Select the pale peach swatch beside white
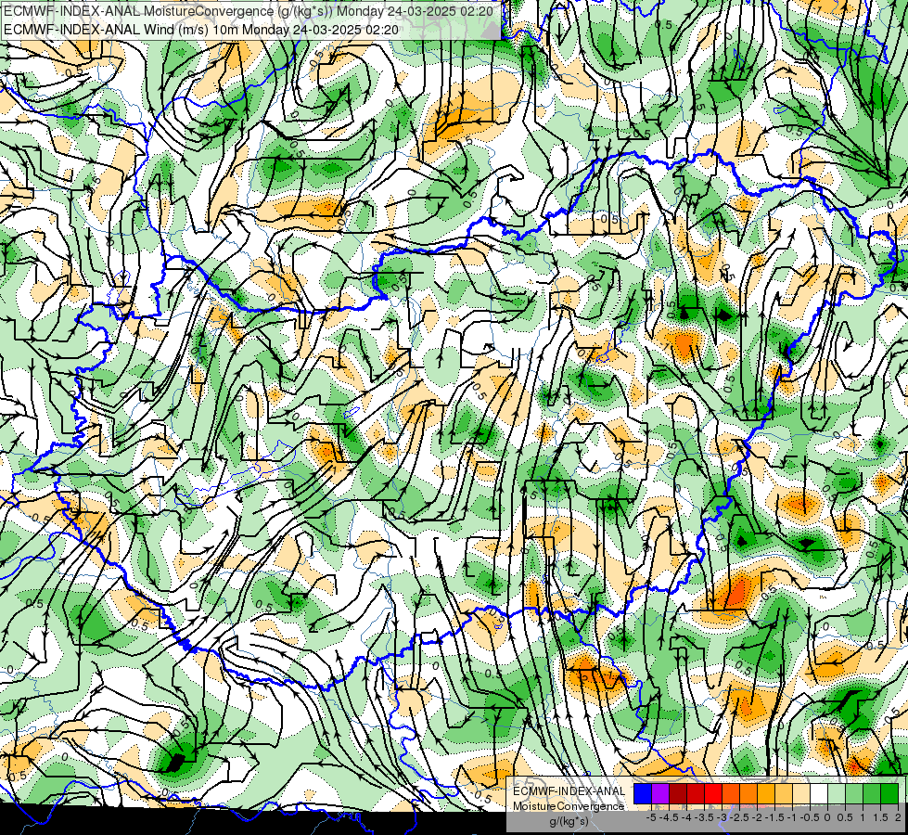908x835 pixels. pyautogui.click(x=801, y=794)
